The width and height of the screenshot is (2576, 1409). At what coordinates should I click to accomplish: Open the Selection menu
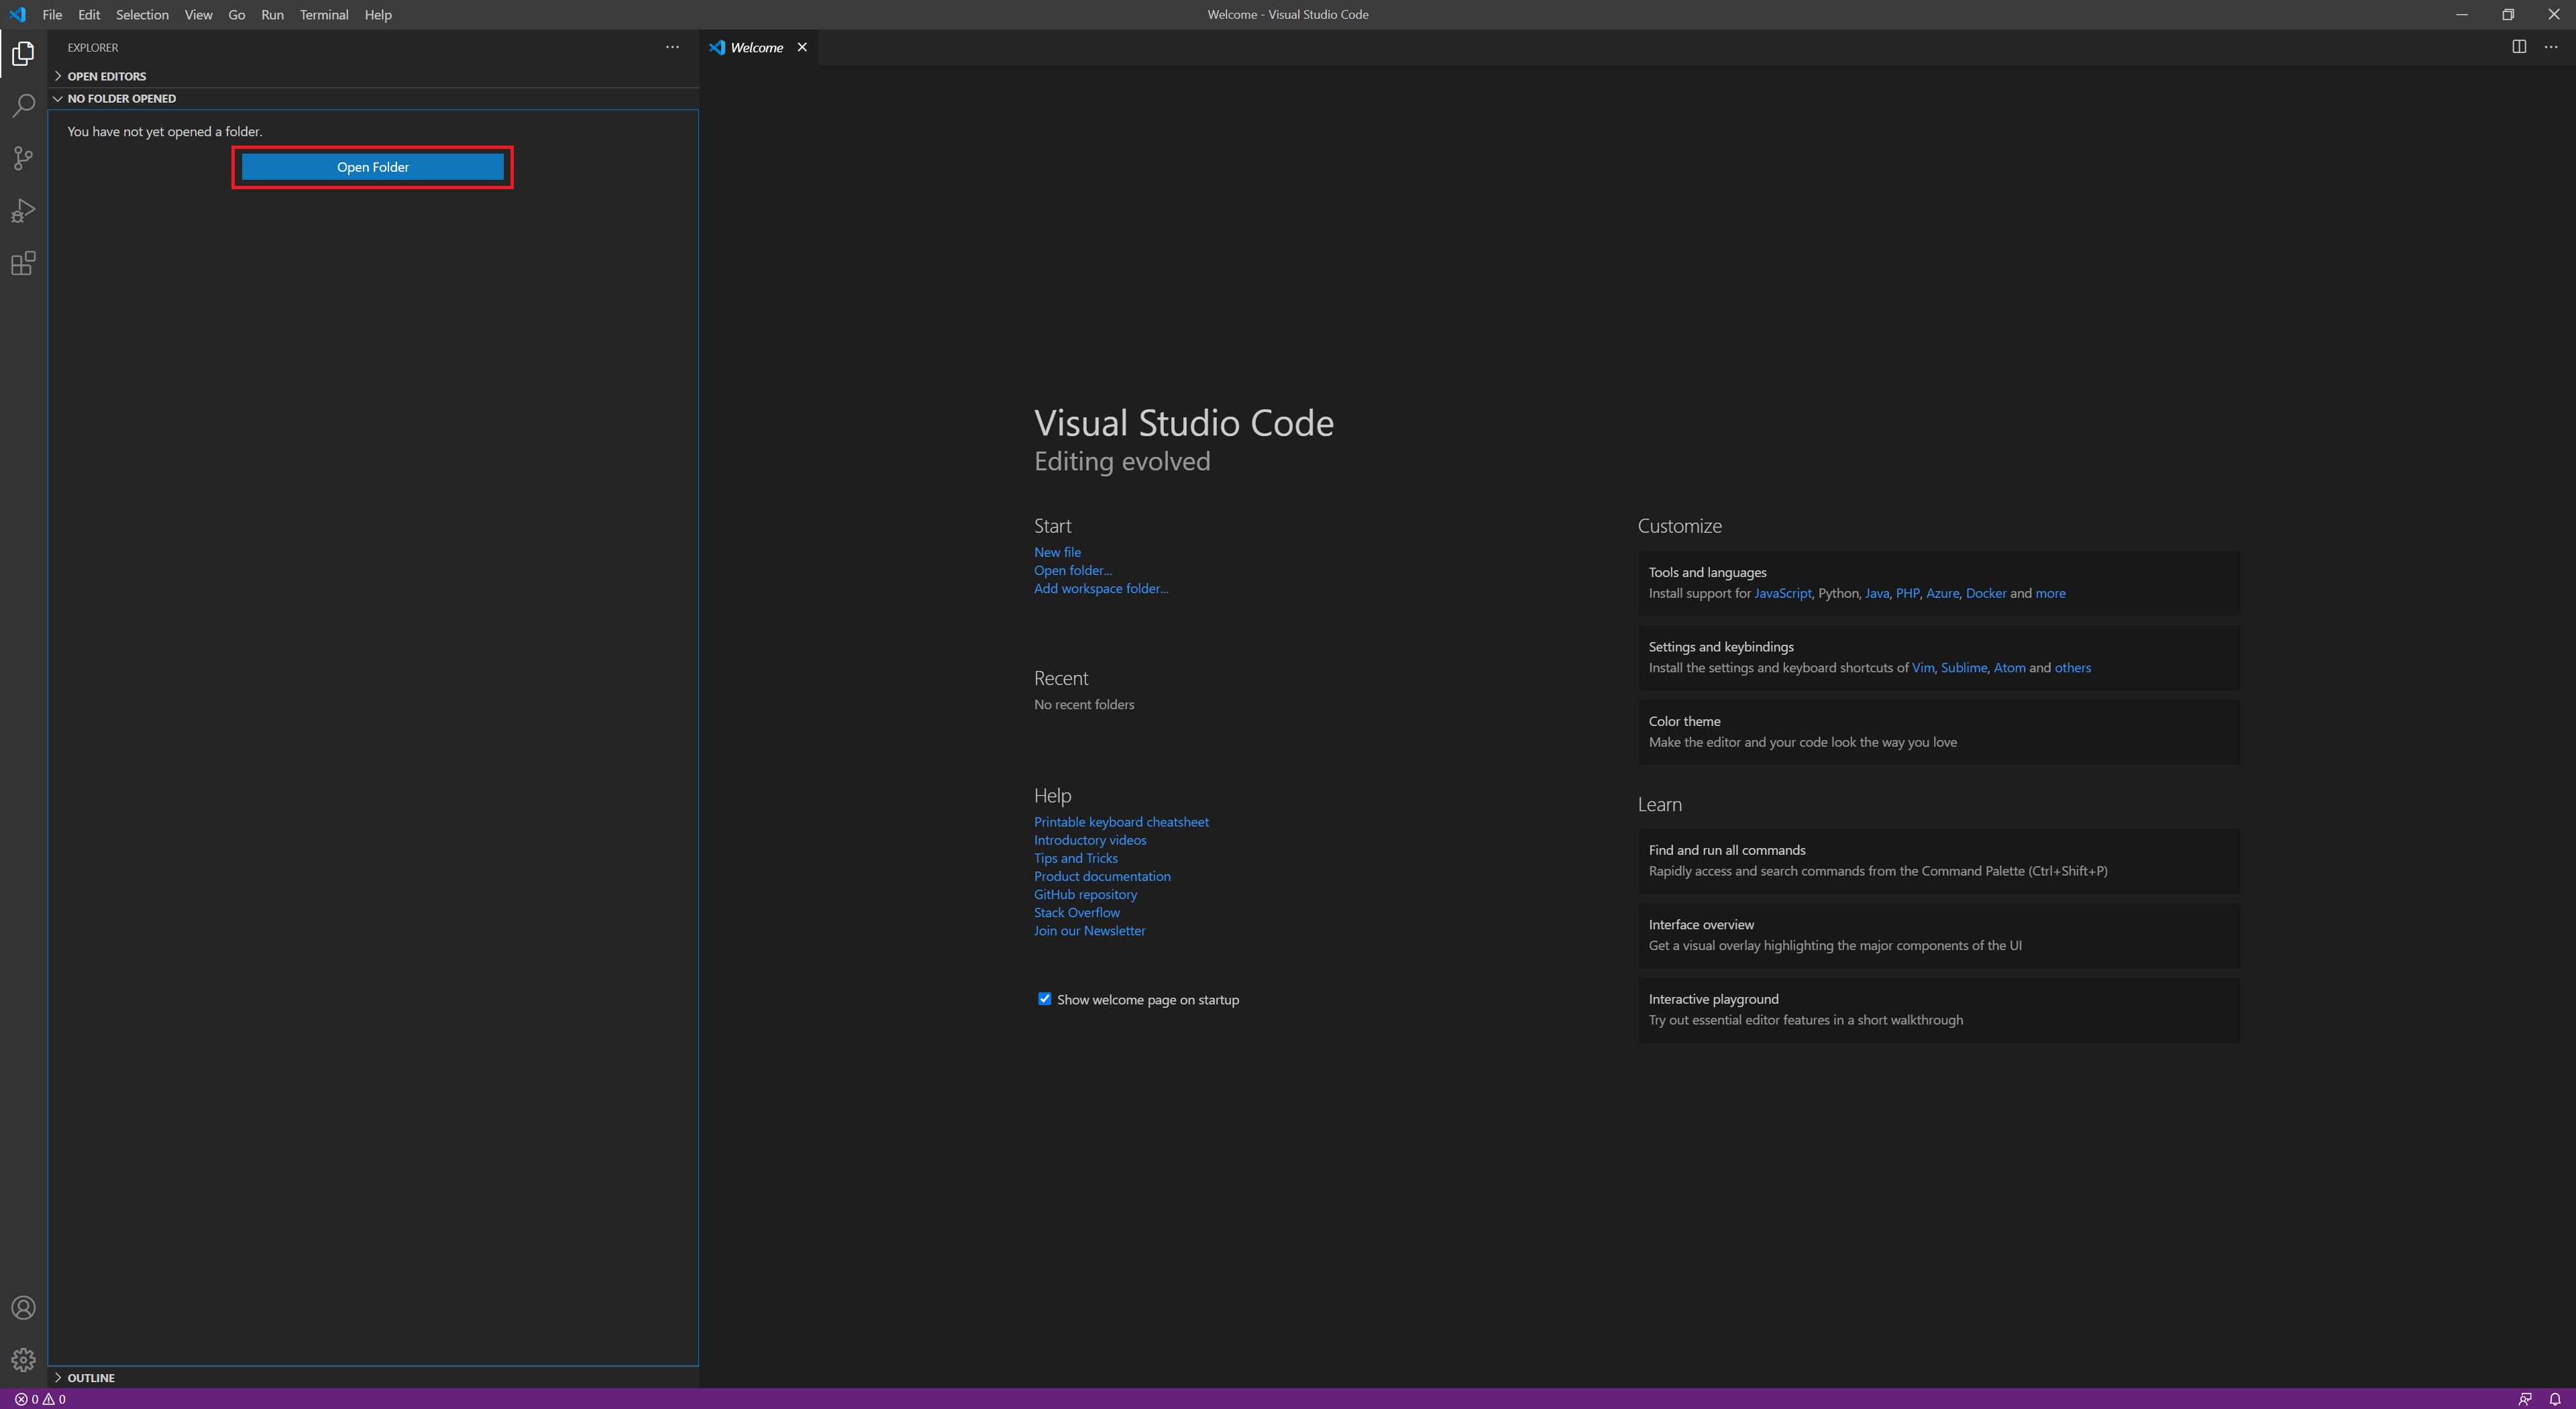tap(142, 15)
